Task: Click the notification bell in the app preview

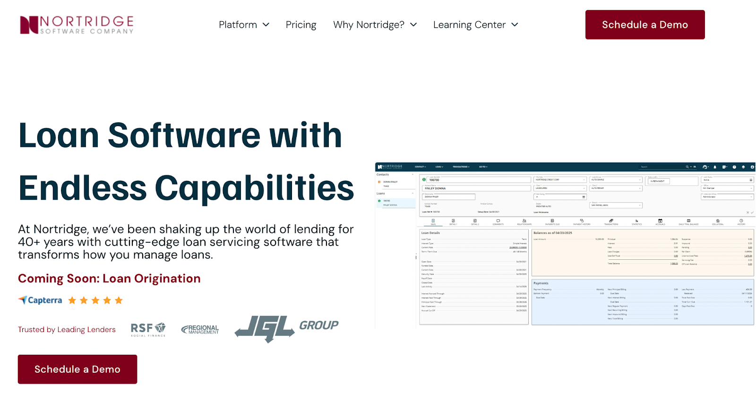Action: coord(715,167)
